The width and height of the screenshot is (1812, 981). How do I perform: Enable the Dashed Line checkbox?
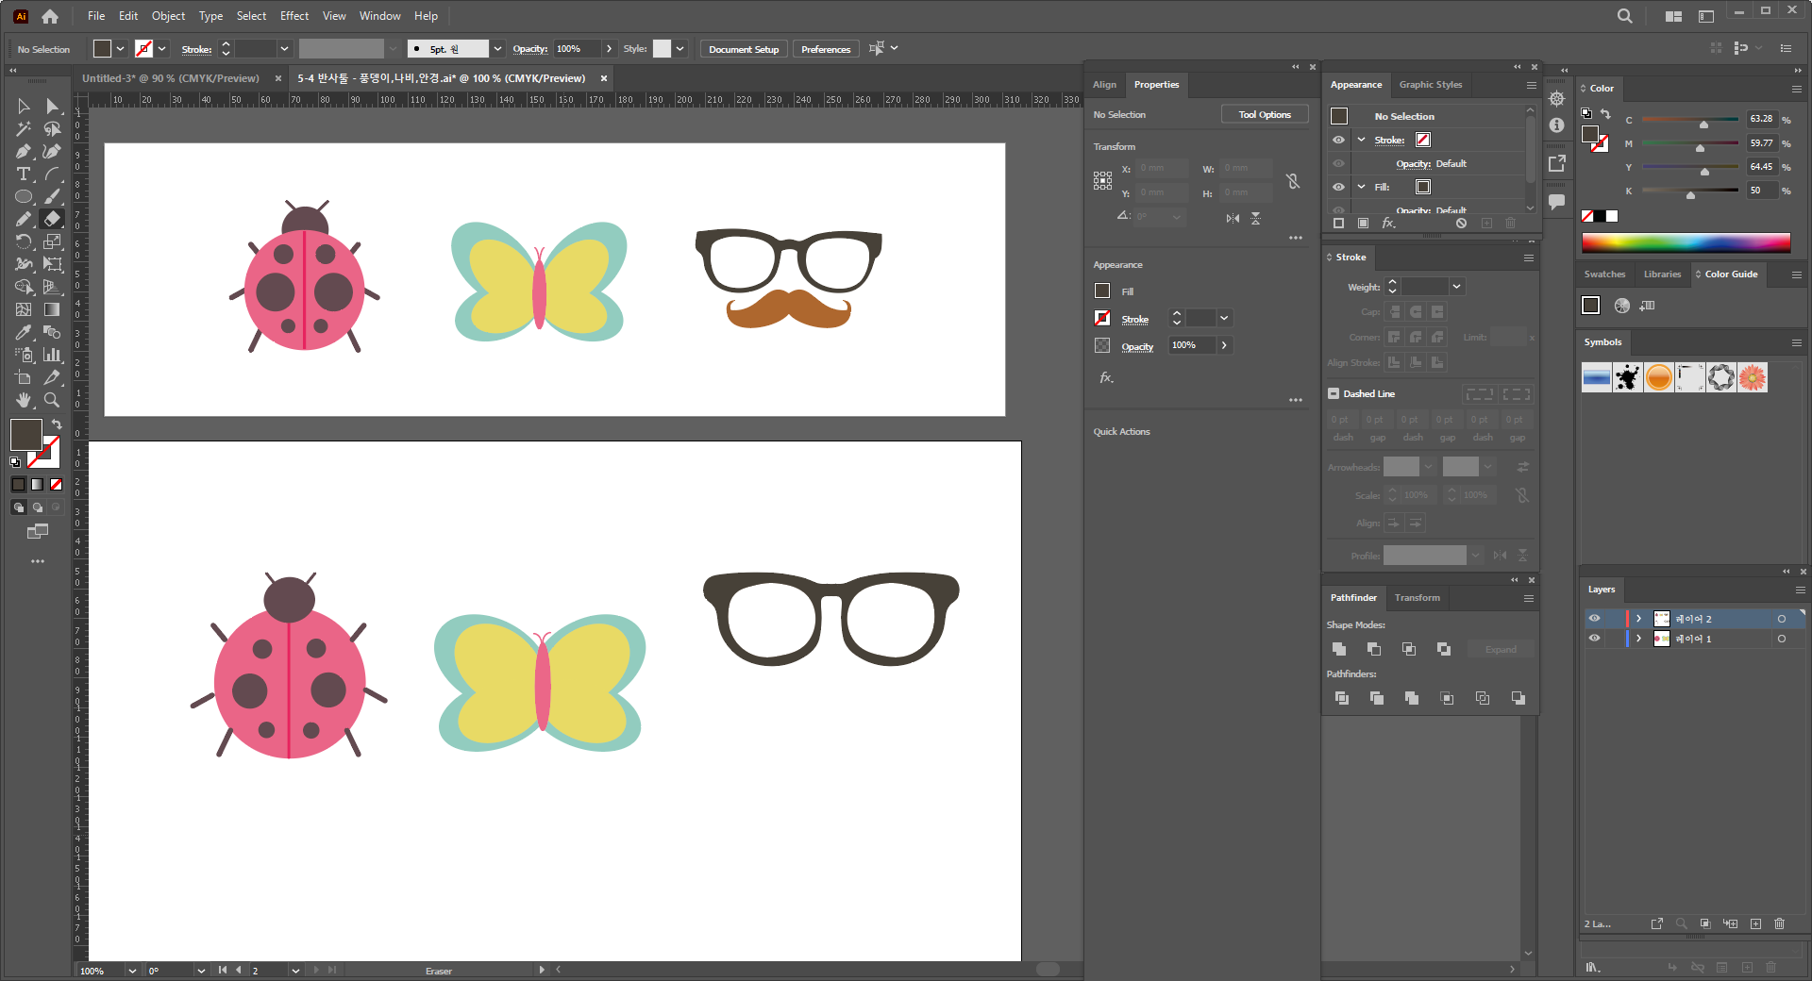click(x=1334, y=393)
